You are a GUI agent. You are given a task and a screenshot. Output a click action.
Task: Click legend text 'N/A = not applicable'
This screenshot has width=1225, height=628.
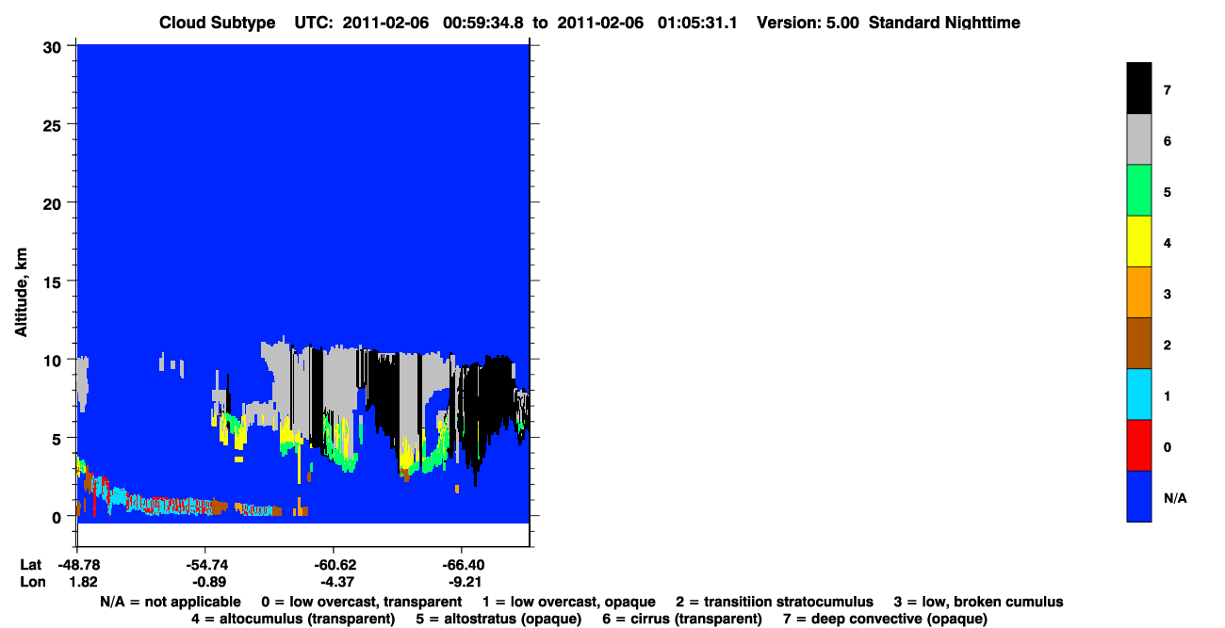170,602
